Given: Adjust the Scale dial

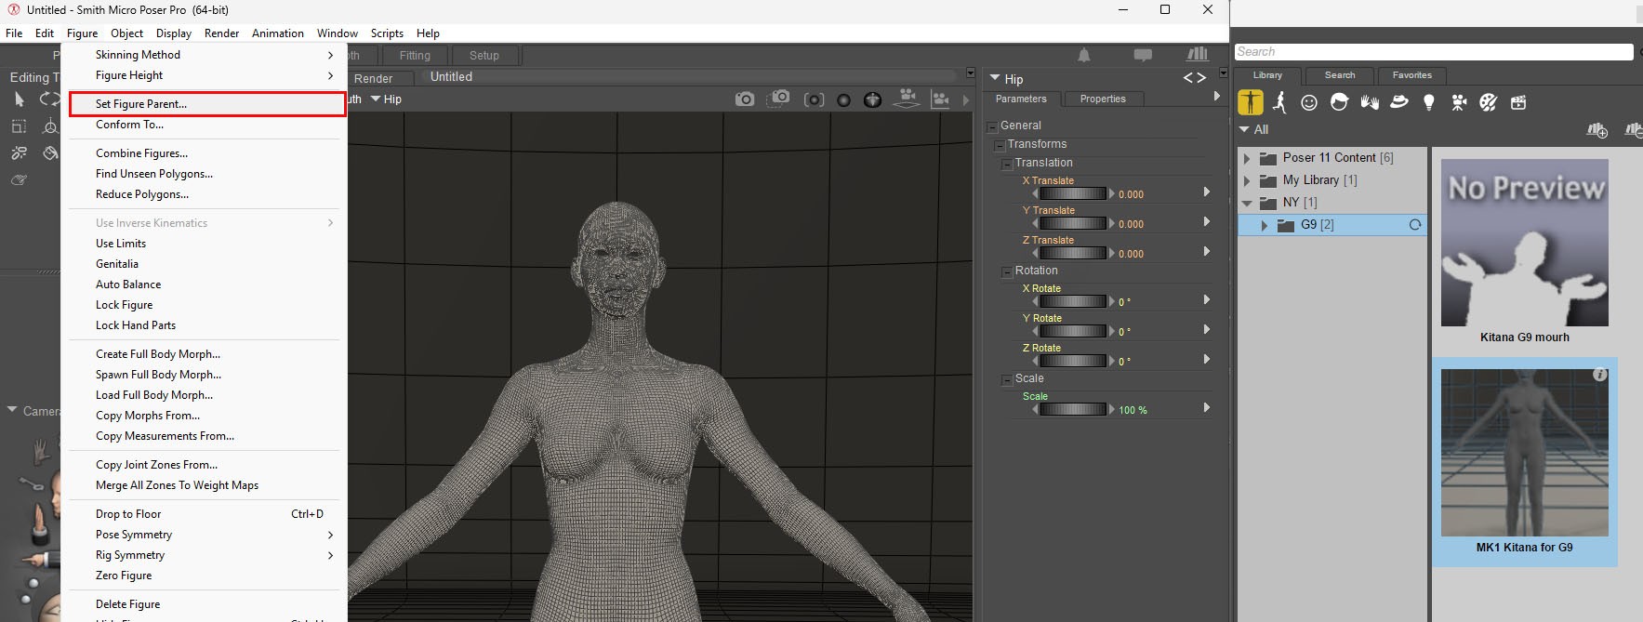Looking at the screenshot, I should 1073,409.
